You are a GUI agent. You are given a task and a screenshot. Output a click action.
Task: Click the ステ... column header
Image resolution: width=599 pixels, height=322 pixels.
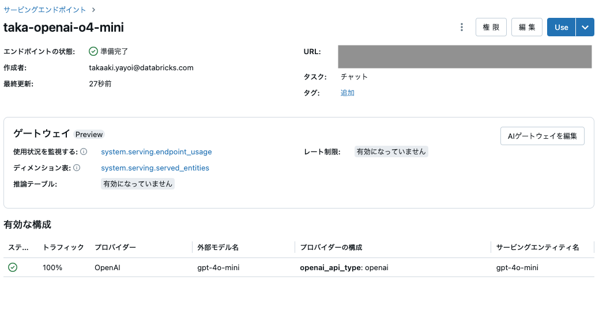click(x=18, y=247)
